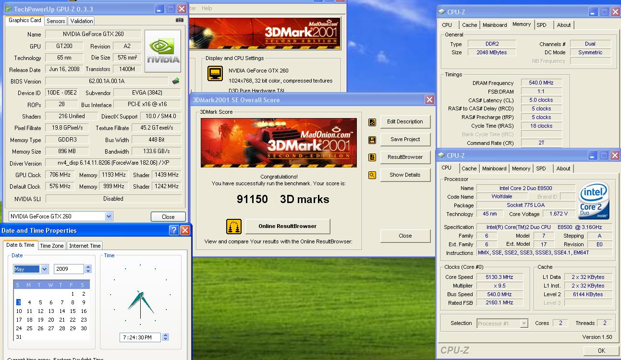The width and height of the screenshot is (621, 360).
Task: Click the Date and Time help question button
Action: point(174,230)
